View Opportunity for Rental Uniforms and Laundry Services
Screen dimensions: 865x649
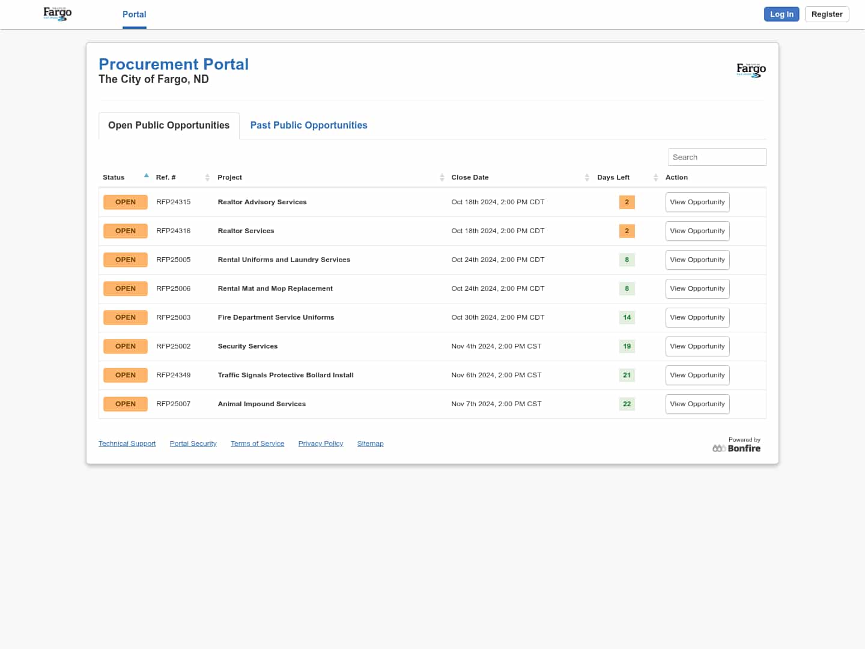[x=697, y=260]
